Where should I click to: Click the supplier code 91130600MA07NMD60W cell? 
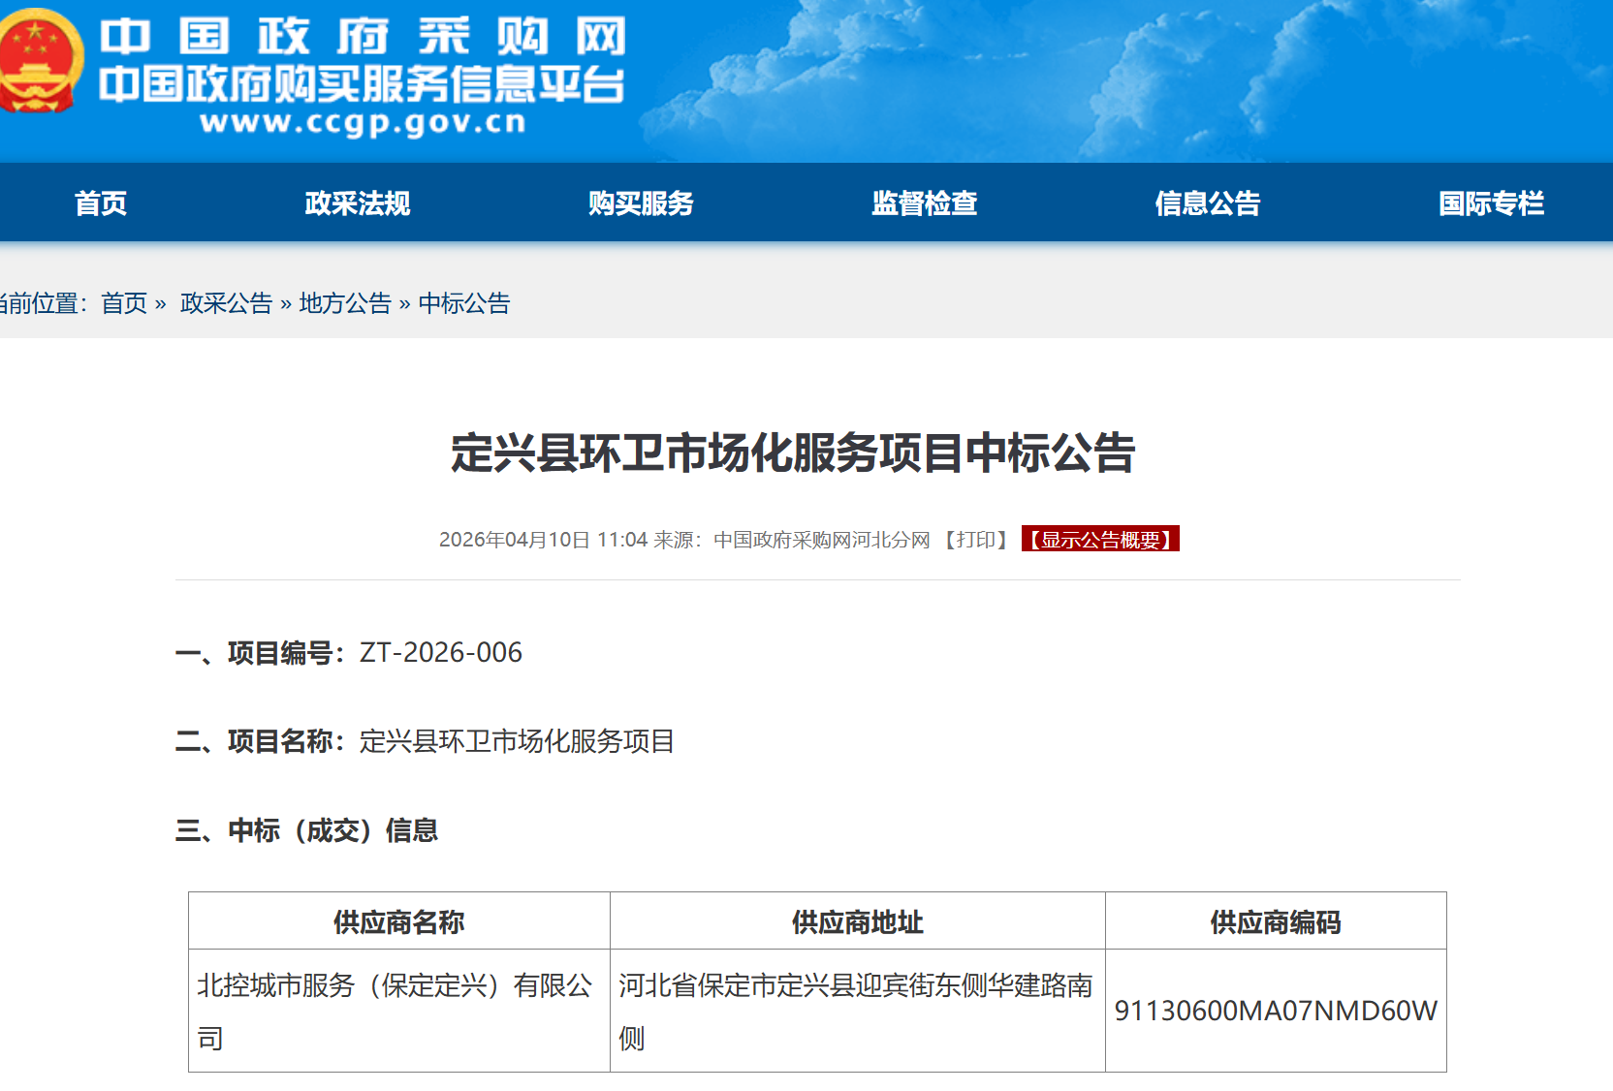click(x=1275, y=1011)
